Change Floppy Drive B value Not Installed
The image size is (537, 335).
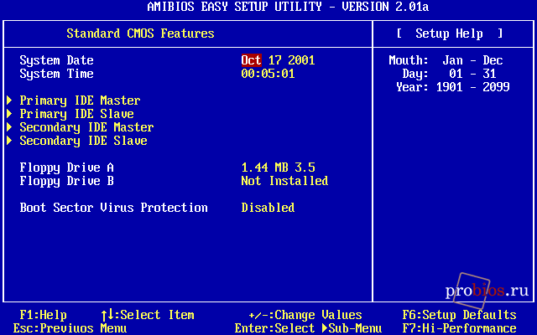coord(284,181)
